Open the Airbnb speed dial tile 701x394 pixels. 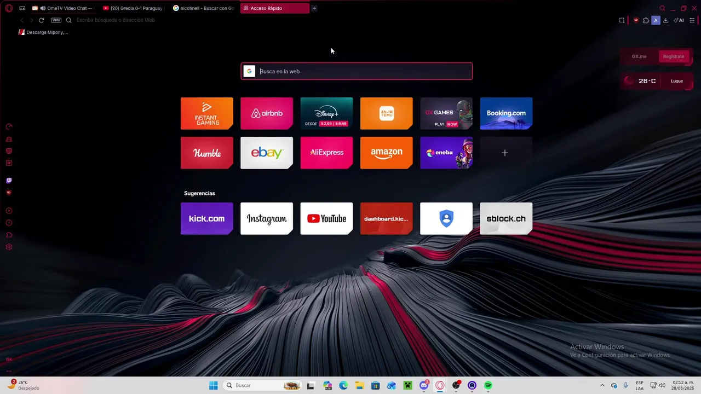267,113
